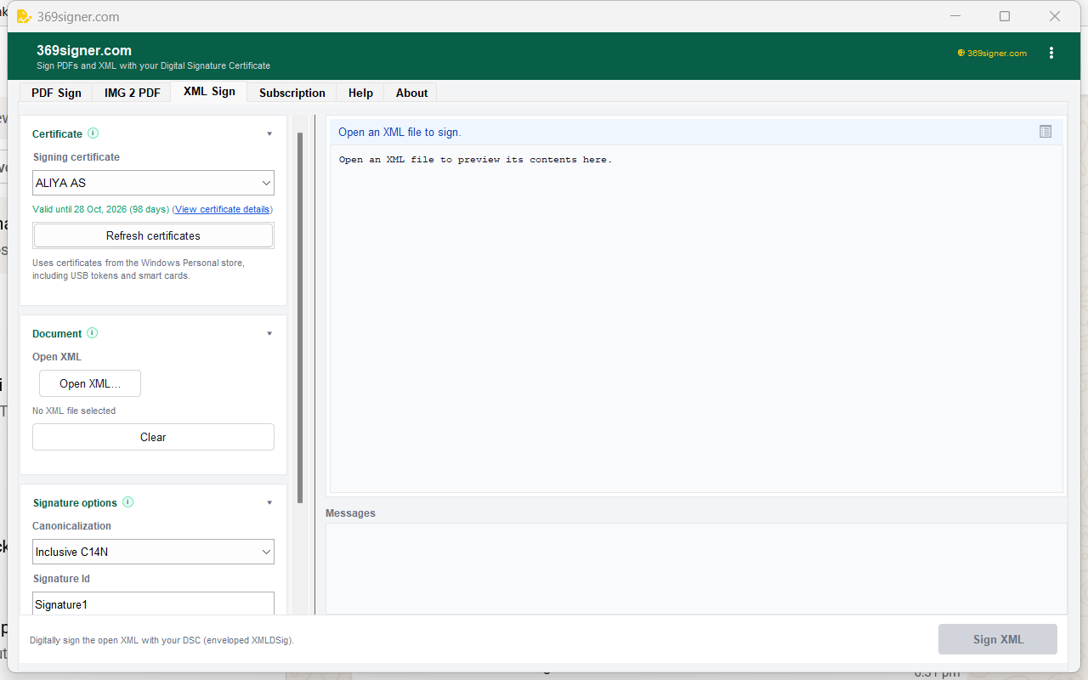Switch to the About tab
The width and height of the screenshot is (1088, 680).
411,93
